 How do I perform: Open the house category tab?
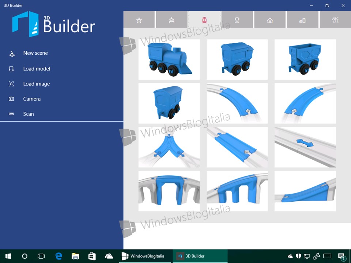click(270, 20)
